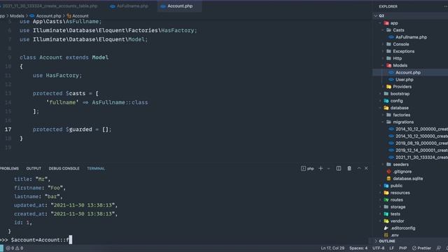448x252 pixels.
Task: Kill the terminal with the trash icon
Action: (x=349, y=169)
